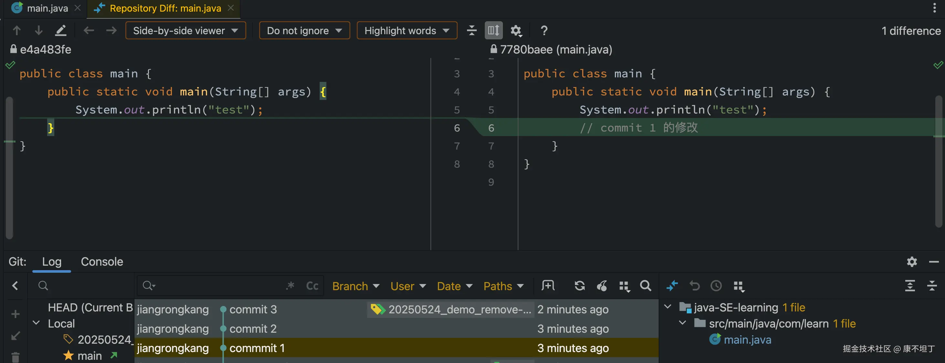Open main.java in changed files tree

[x=747, y=339]
